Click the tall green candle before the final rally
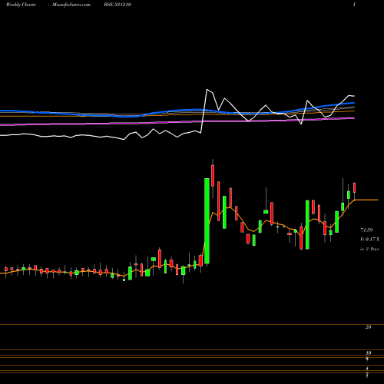This screenshot has height=384, width=384. (x=307, y=224)
